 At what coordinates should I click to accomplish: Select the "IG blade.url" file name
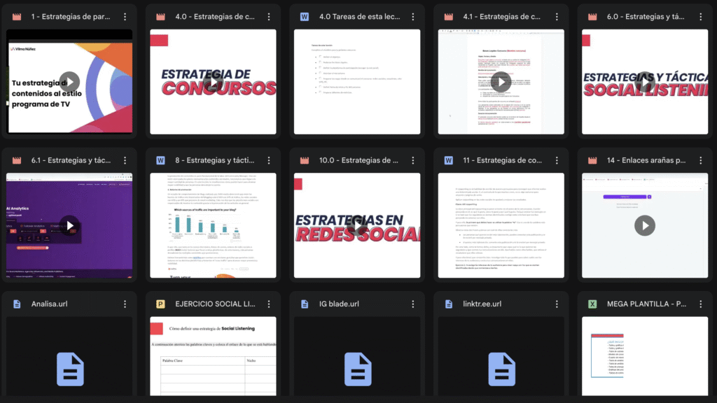(x=339, y=304)
